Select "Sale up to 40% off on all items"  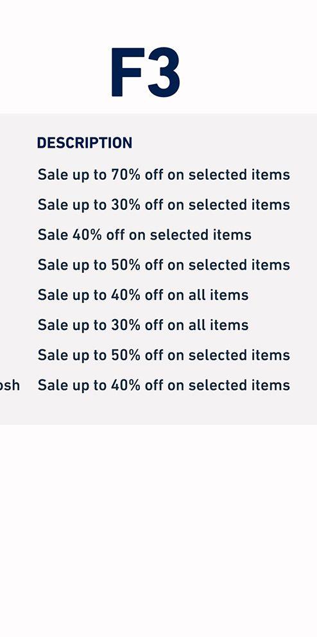click(143, 295)
